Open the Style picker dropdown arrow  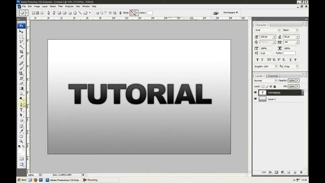137,13
